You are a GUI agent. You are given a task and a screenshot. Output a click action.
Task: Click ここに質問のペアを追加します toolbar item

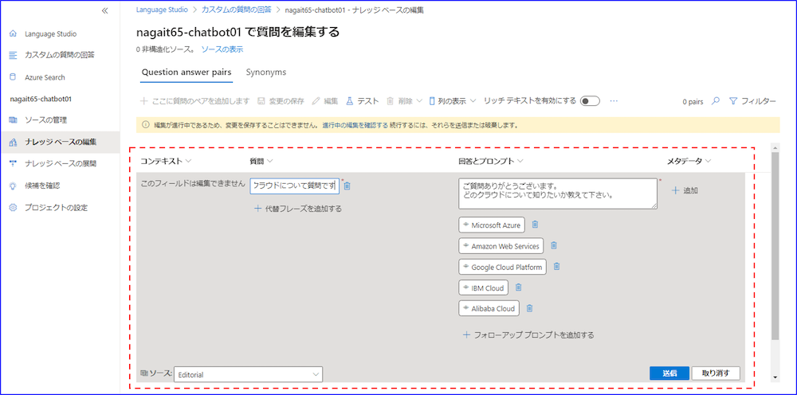pos(195,101)
